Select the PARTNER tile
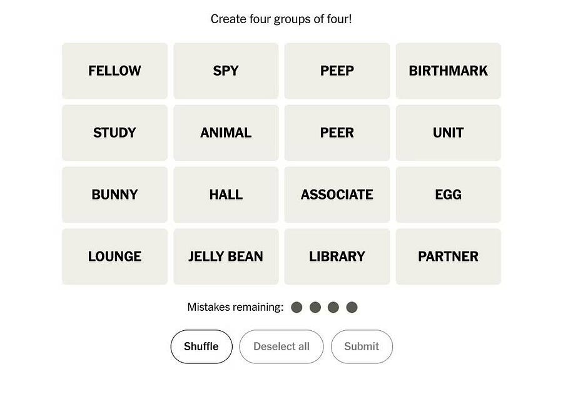The width and height of the screenshot is (563, 394). 449,256
